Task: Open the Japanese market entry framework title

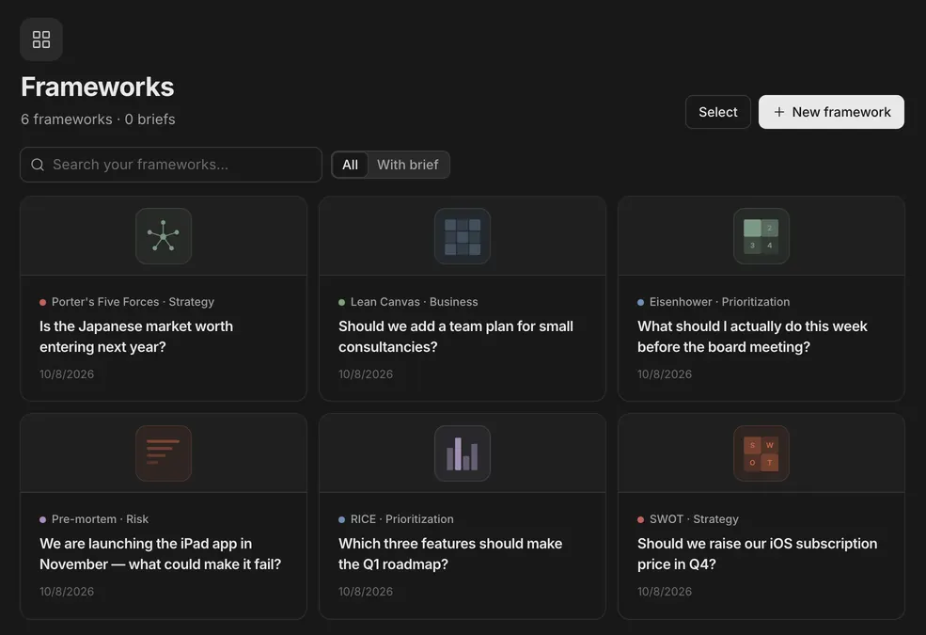Action: tap(136, 337)
